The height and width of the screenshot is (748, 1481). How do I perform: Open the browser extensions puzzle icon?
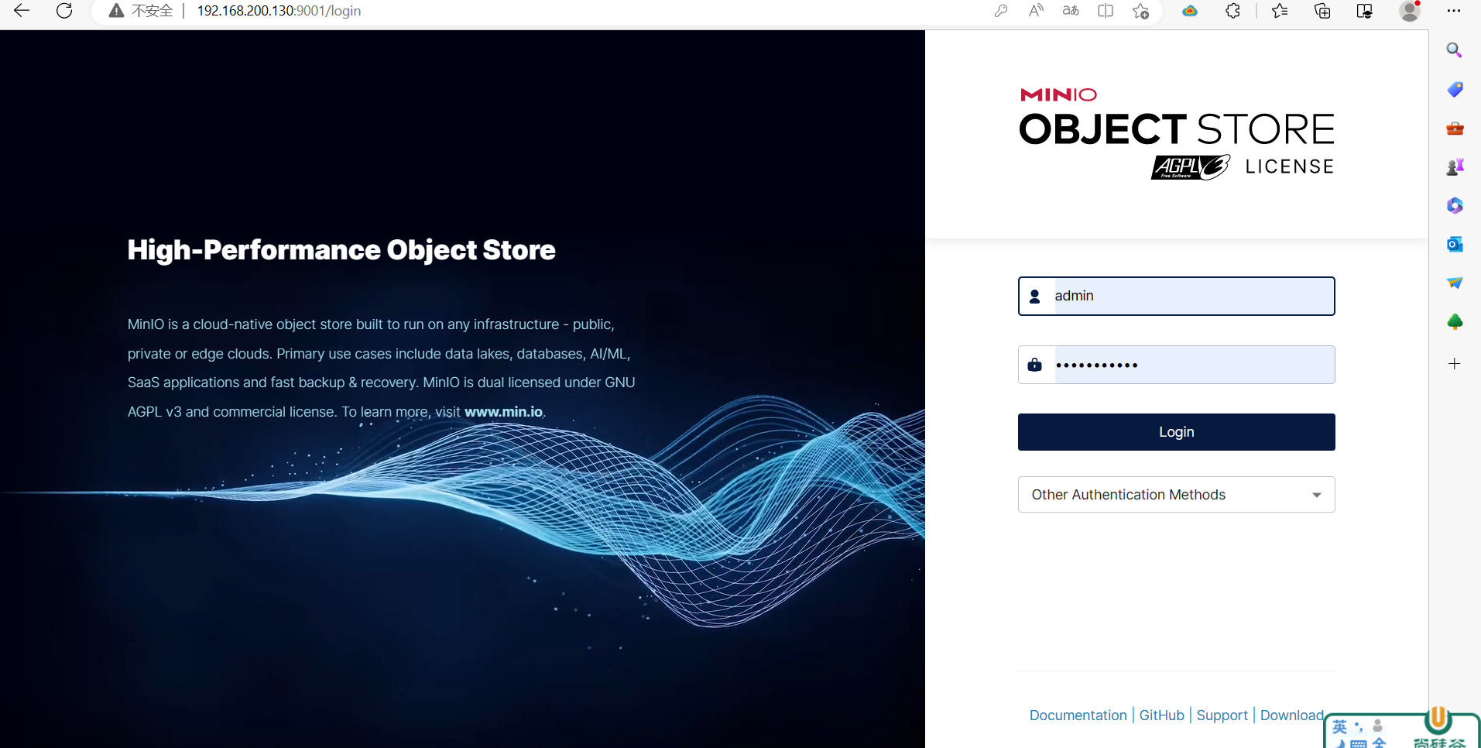coord(1233,11)
